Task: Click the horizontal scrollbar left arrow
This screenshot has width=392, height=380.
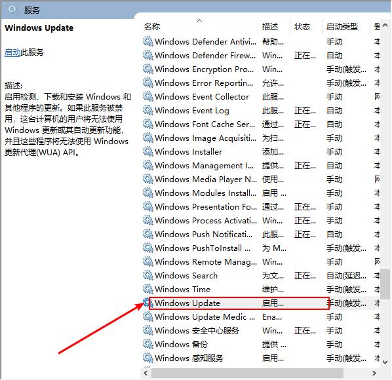Action: click(146, 373)
